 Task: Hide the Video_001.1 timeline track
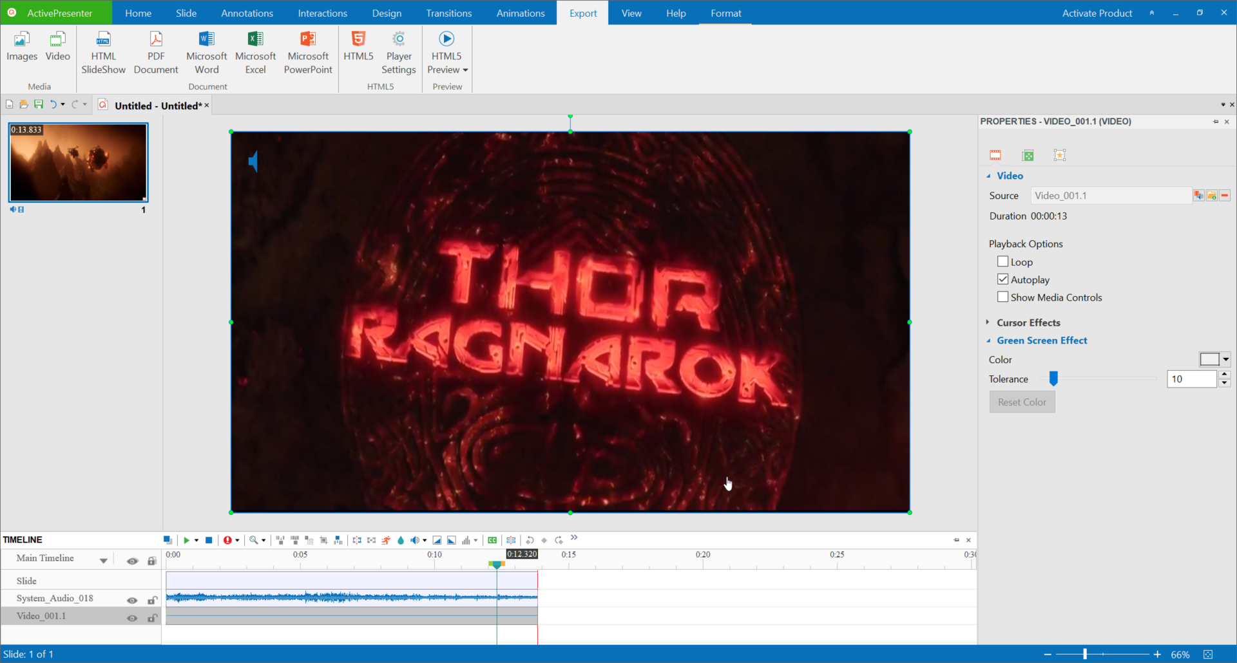tap(131, 617)
